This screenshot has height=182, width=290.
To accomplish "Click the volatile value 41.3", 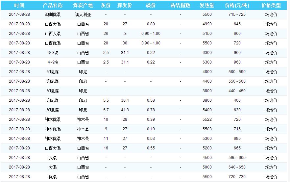I will pyautogui.click(x=125, y=110).
